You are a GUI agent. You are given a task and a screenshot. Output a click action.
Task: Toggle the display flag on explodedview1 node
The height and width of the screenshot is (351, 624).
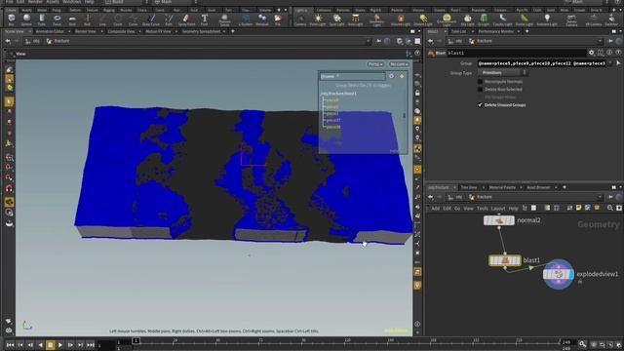571,274
